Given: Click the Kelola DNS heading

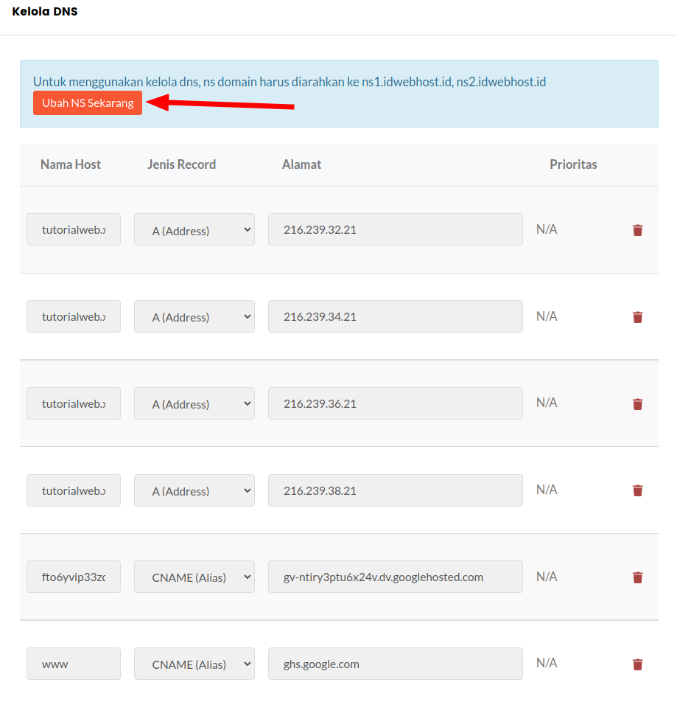Looking at the screenshot, I should 45,12.
